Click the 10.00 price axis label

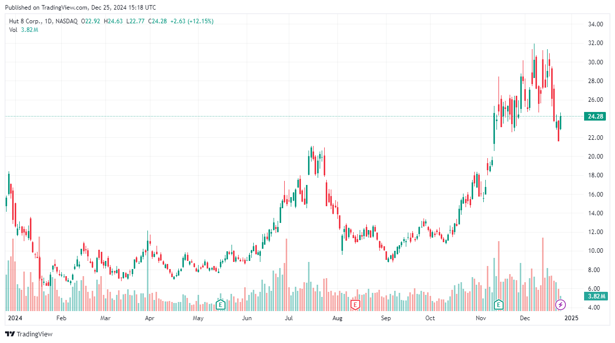coord(595,251)
